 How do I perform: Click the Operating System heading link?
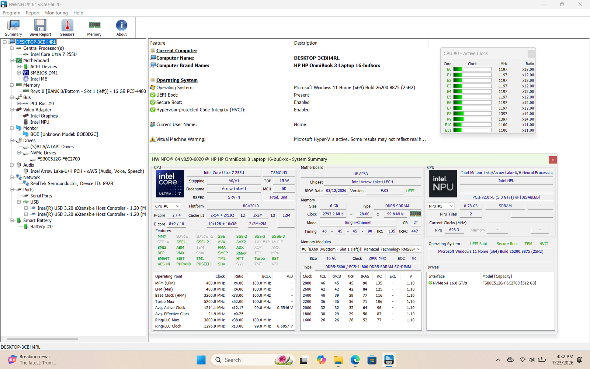[x=177, y=80]
